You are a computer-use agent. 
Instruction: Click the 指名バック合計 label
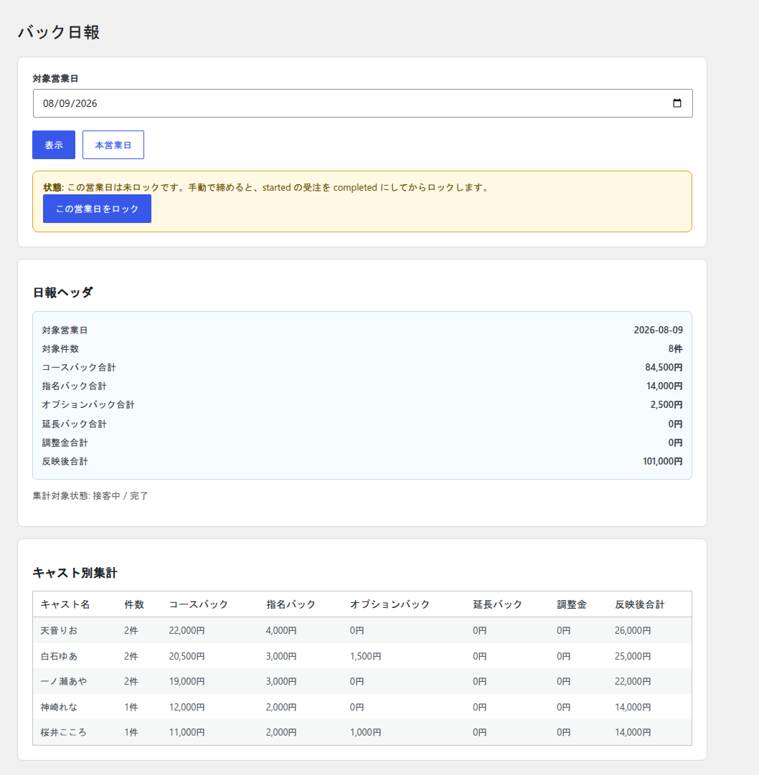coord(74,386)
